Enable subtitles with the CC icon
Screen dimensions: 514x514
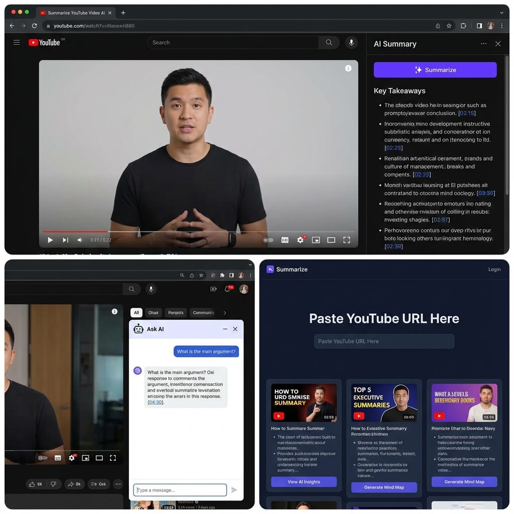click(x=285, y=240)
